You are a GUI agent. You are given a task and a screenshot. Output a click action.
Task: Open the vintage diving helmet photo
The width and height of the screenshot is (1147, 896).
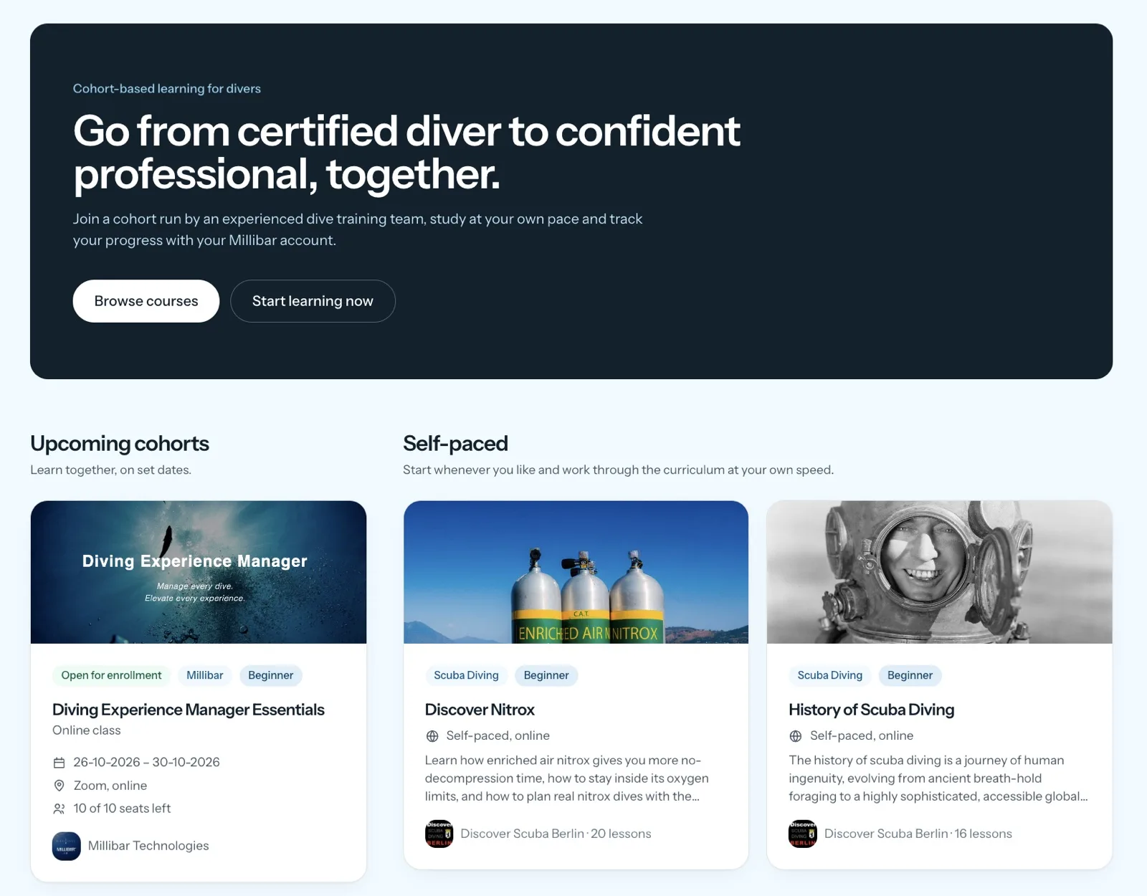pyautogui.click(x=939, y=572)
